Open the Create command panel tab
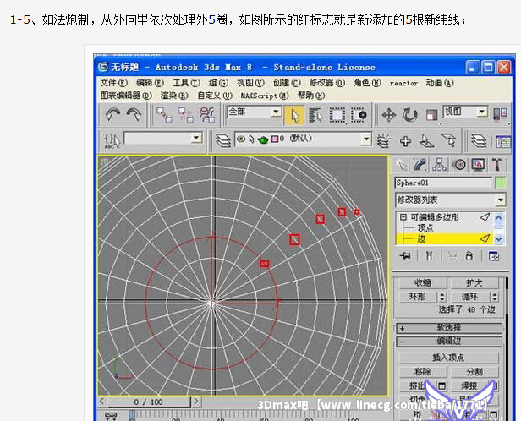This screenshot has height=421, width=521. point(402,165)
